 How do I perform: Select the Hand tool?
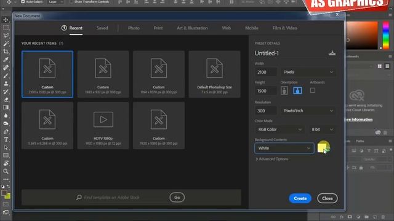tap(6, 163)
